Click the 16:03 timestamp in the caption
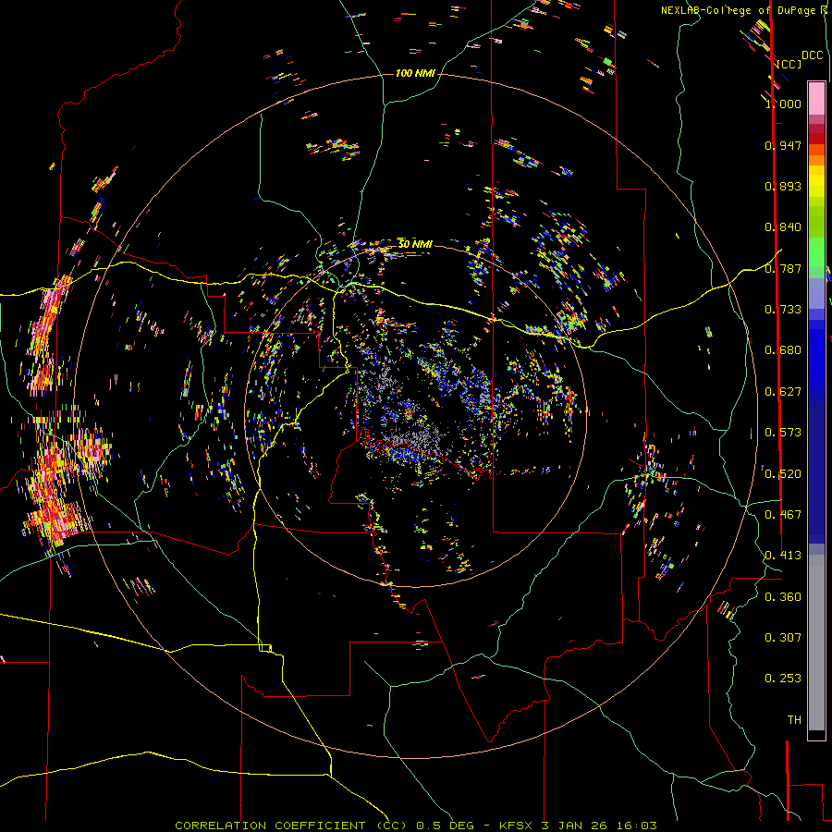This screenshot has width=832, height=832. (636, 826)
